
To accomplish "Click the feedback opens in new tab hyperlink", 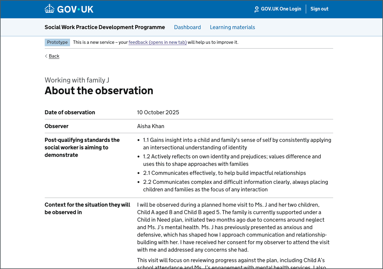I will 157,42.
